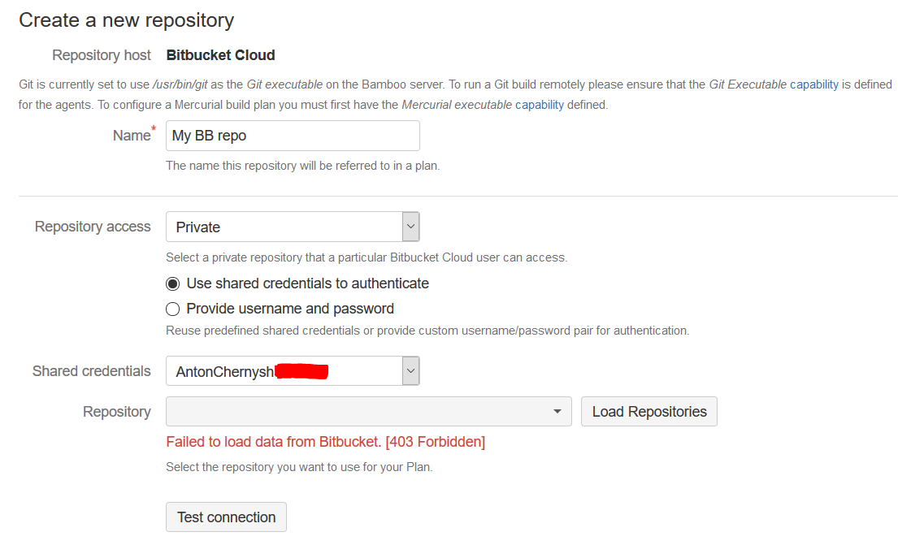Click the Load Repositories button
The height and width of the screenshot is (545, 898).
(x=649, y=412)
